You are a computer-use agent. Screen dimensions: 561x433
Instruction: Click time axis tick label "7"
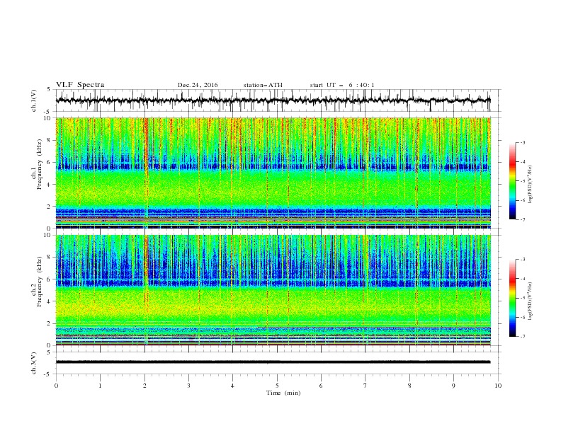365,386
